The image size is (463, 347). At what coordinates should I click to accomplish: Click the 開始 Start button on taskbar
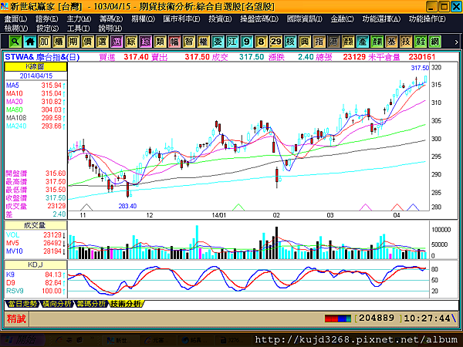(22, 341)
